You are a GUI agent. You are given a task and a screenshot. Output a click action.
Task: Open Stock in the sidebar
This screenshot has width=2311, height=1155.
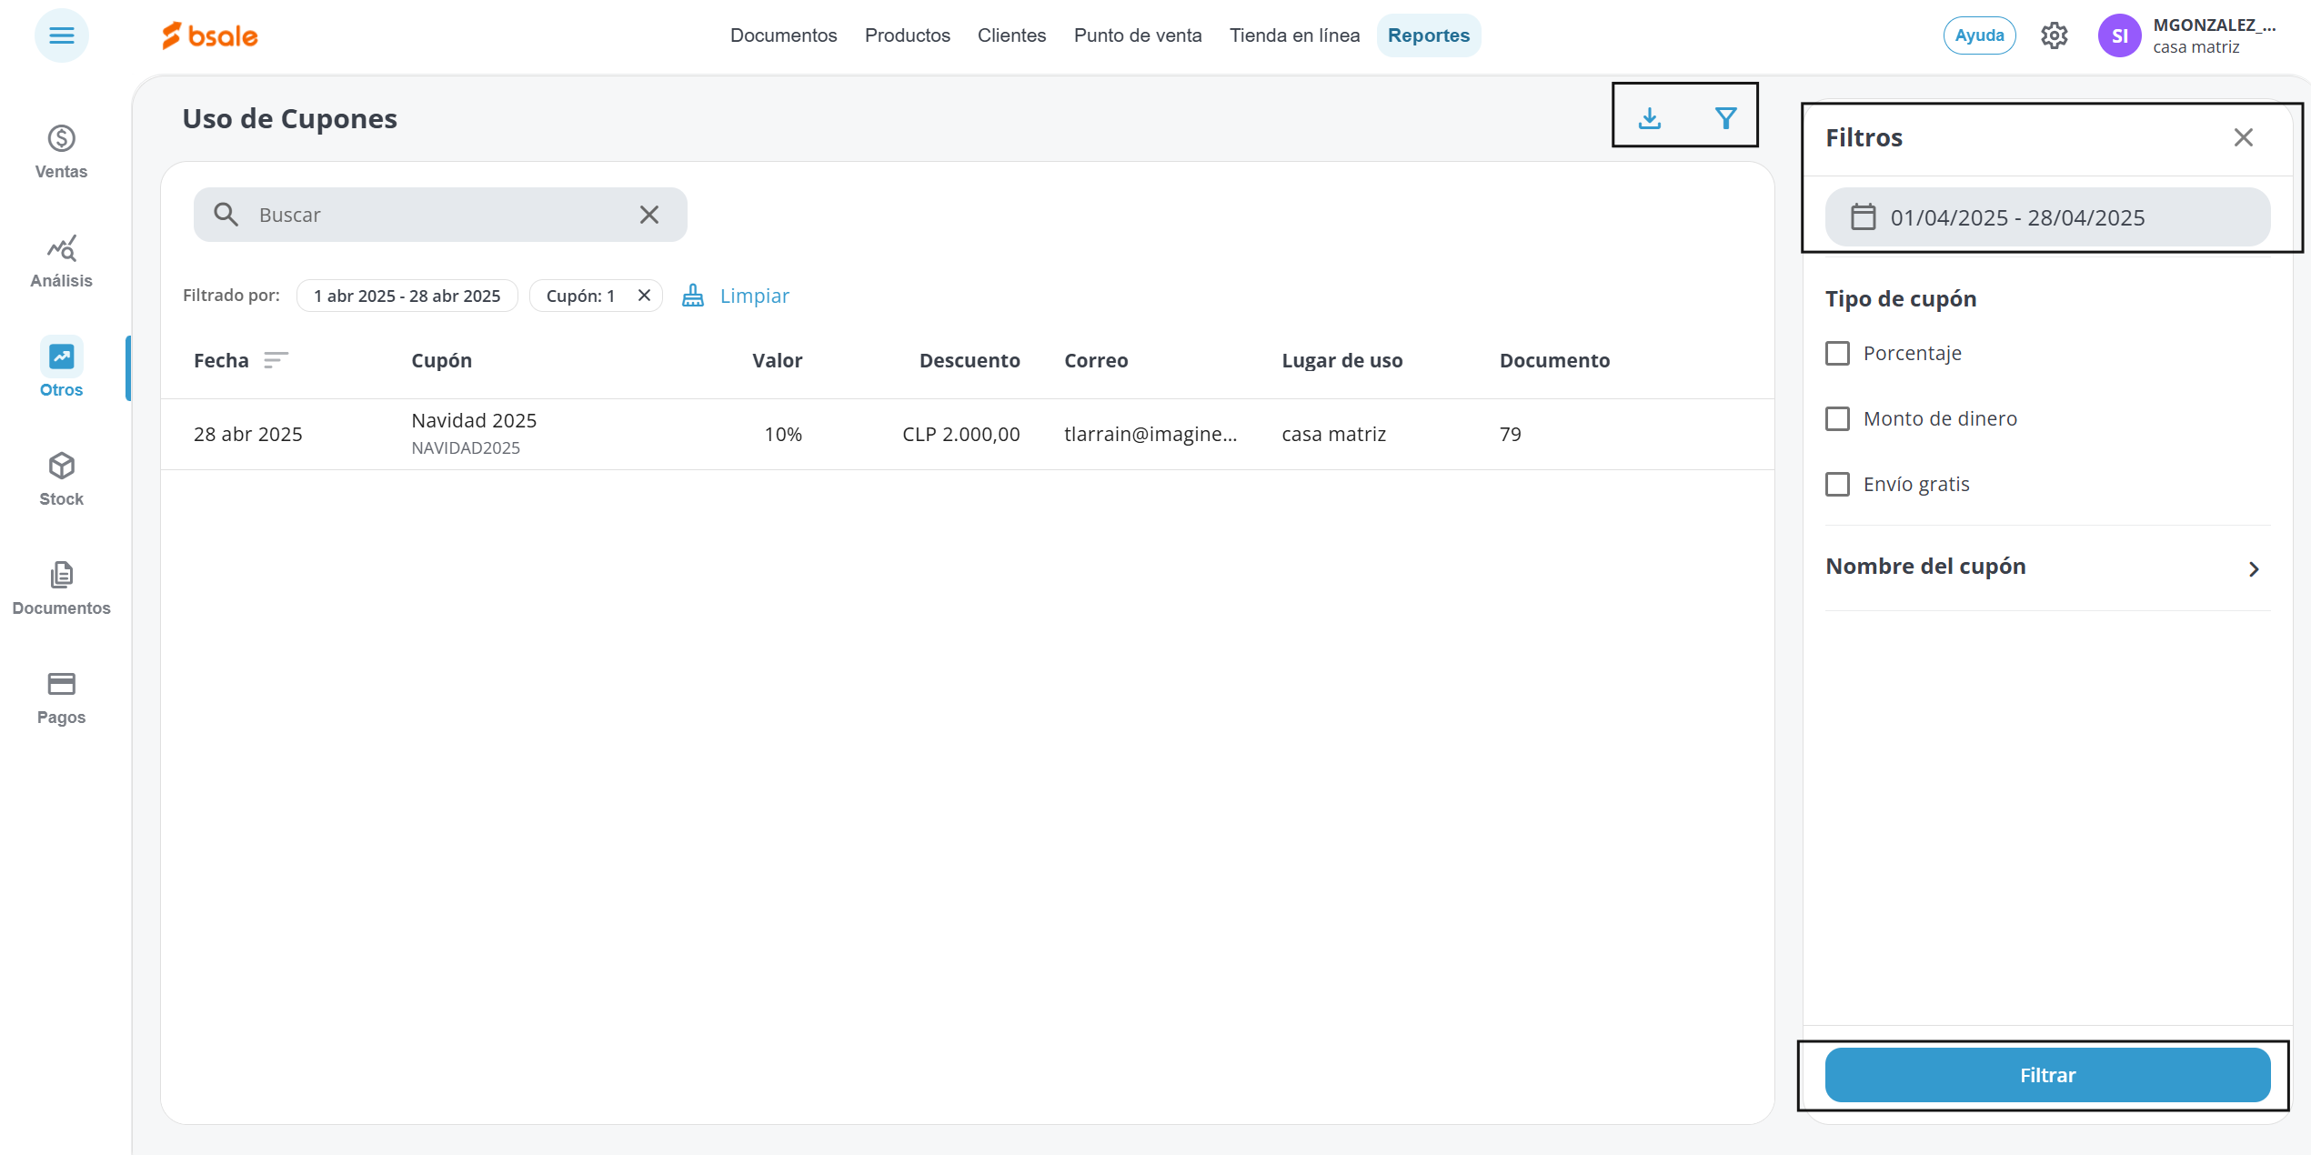pos(61,479)
